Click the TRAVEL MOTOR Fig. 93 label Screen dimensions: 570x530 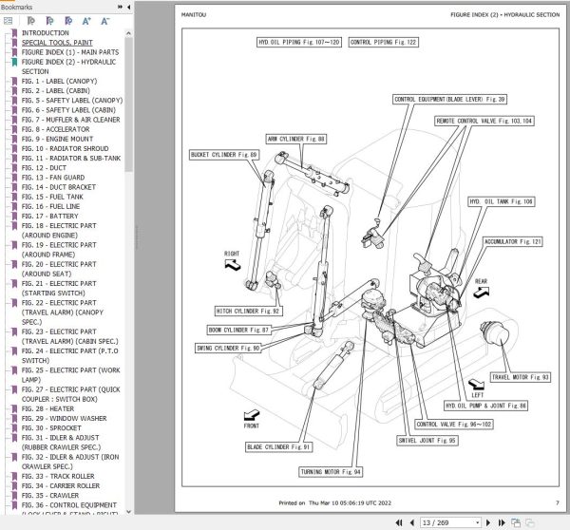pyautogui.click(x=521, y=377)
